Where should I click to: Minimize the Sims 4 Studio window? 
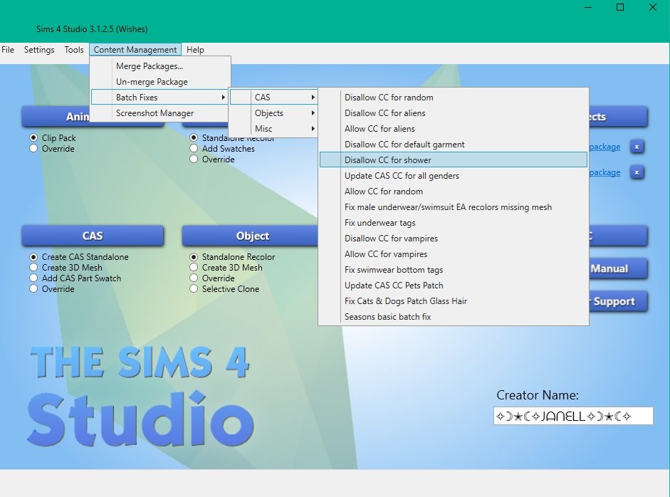point(588,7)
